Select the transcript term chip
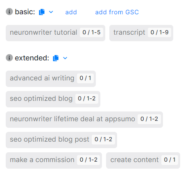Screen dimensions: 190x169 coord(141,33)
